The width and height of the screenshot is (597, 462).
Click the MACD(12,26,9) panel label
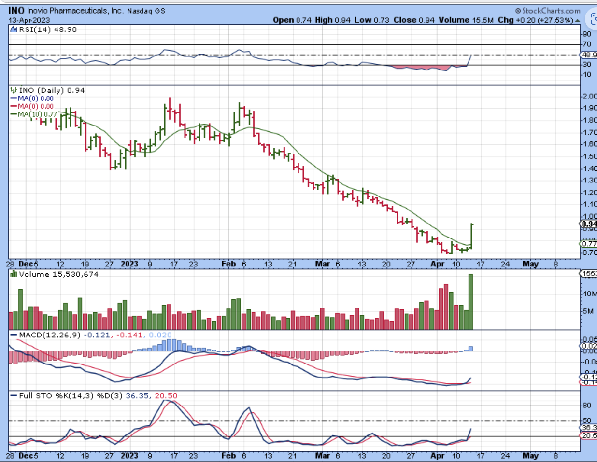point(50,335)
